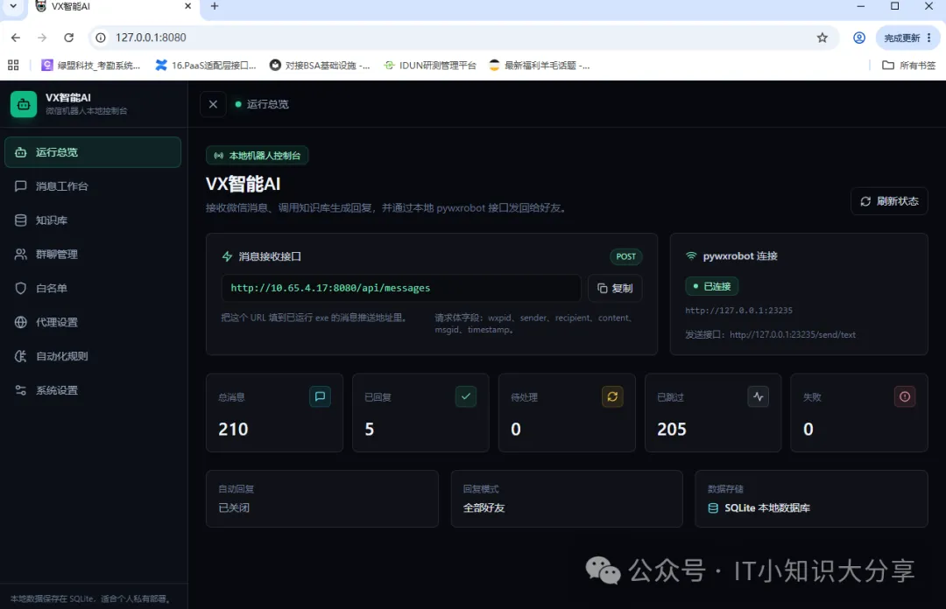Click the green VX智能AI robot logo
946x609 pixels.
pyautogui.click(x=24, y=104)
